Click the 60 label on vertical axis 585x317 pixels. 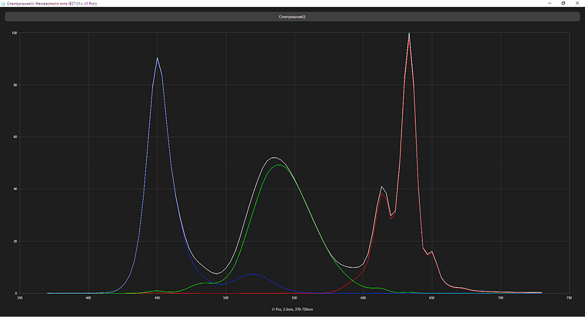pos(15,137)
